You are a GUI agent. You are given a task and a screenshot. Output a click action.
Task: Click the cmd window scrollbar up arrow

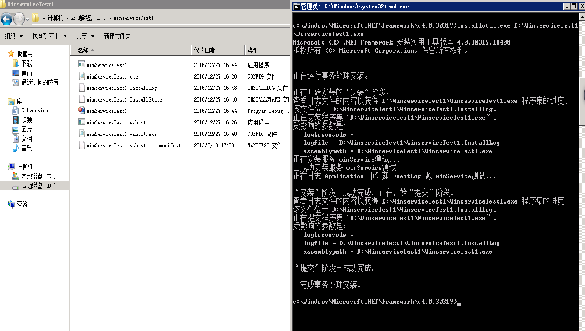(x=582, y=16)
